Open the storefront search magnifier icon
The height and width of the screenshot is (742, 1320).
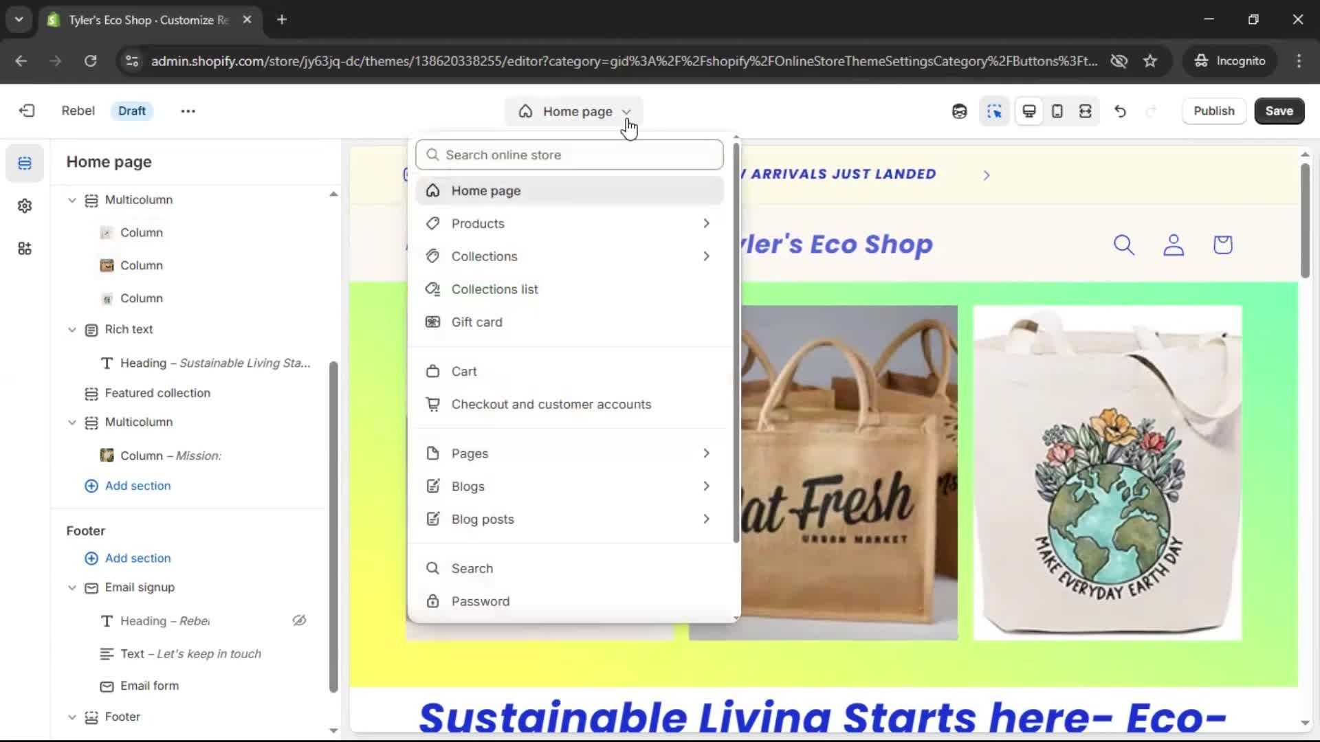coord(1123,245)
